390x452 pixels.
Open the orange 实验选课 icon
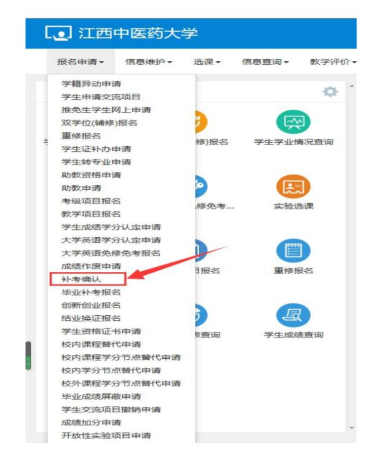pos(293,186)
